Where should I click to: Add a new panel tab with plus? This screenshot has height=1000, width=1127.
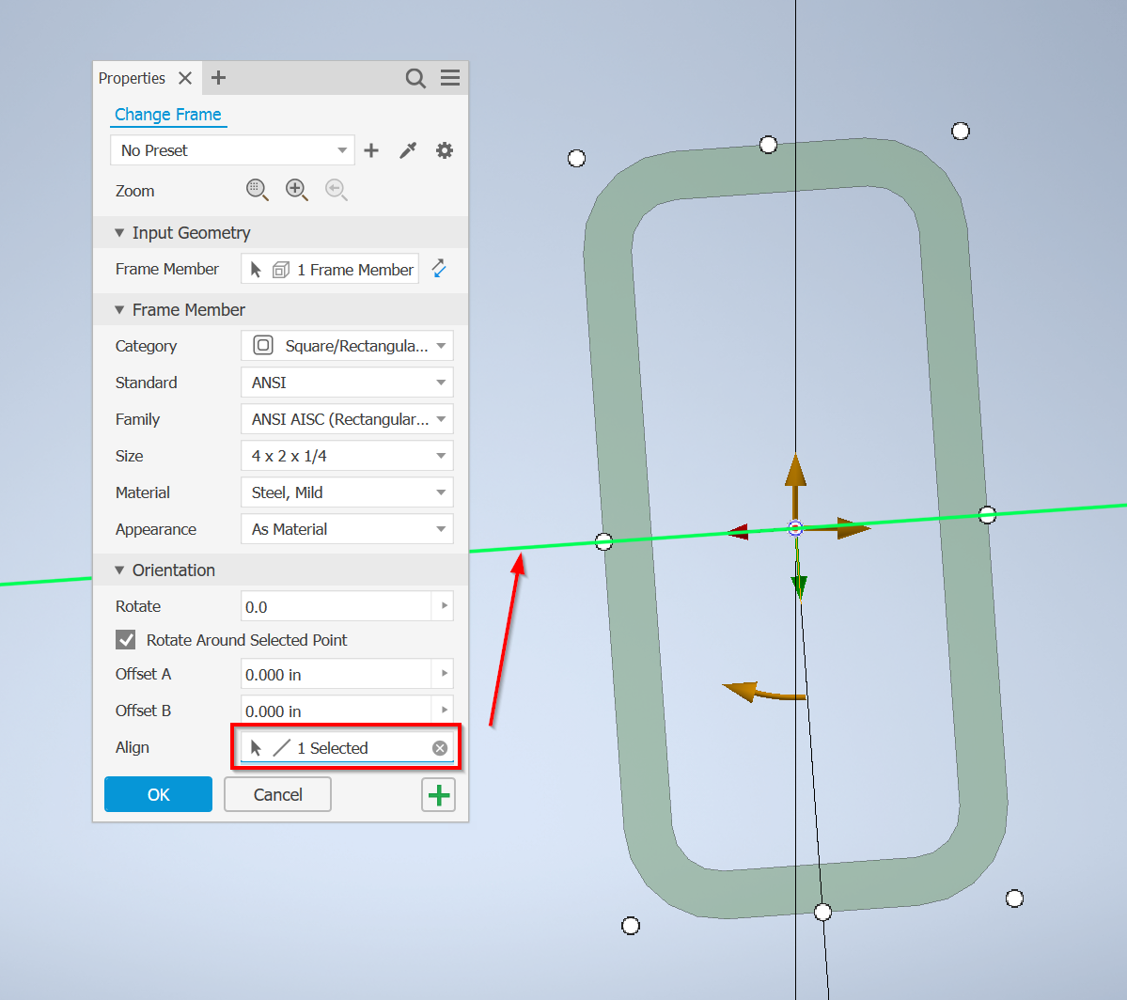point(218,78)
